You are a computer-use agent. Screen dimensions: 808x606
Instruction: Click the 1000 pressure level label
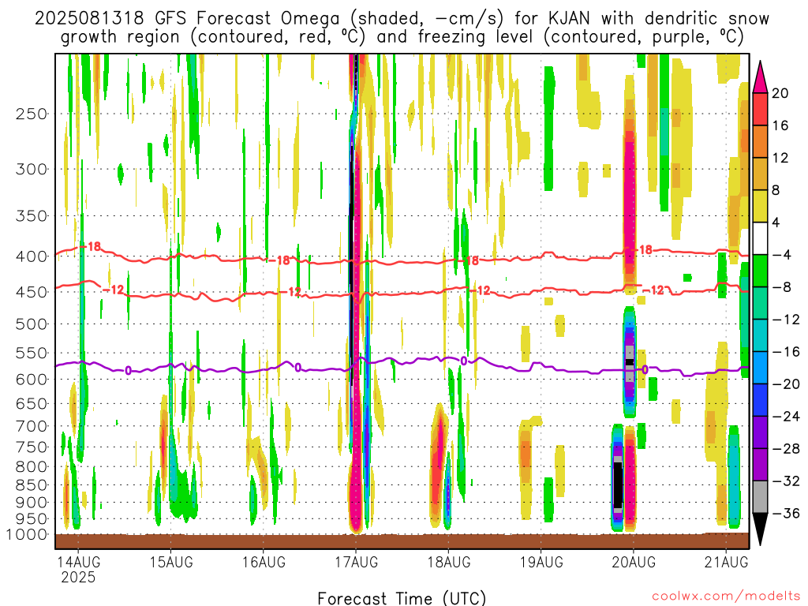(28, 534)
